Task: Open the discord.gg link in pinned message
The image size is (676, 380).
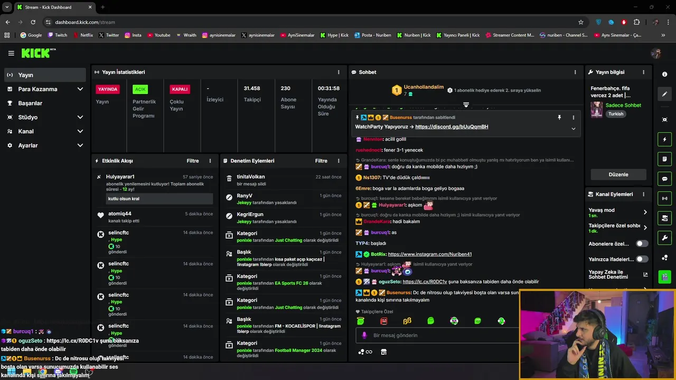Action: pos(452,127)
